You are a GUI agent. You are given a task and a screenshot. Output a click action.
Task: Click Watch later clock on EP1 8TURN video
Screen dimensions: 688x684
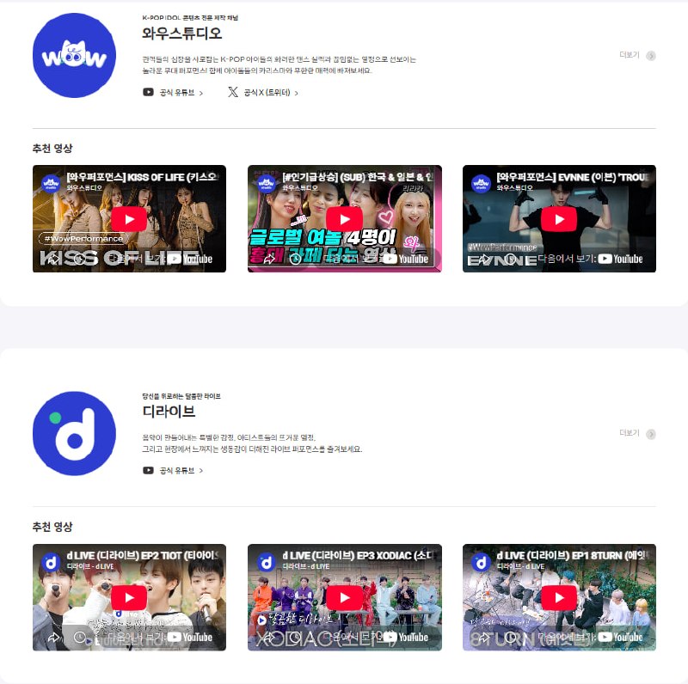(510, 637)
